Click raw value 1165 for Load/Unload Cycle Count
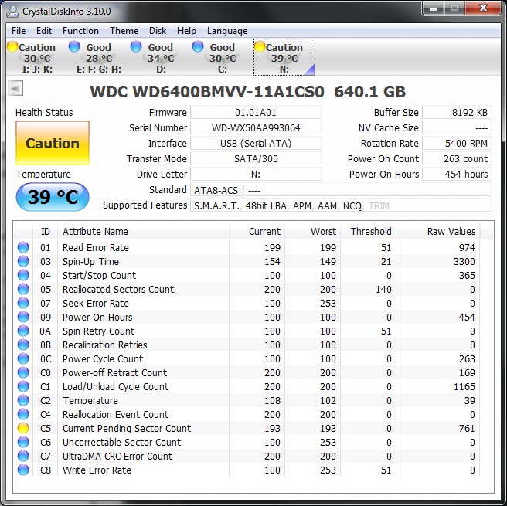The width and height of the screenshot is (507, 506). 464,386
